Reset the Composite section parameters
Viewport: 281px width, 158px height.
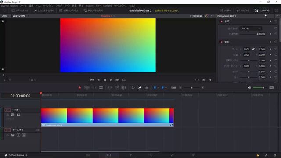coord(276,22)
